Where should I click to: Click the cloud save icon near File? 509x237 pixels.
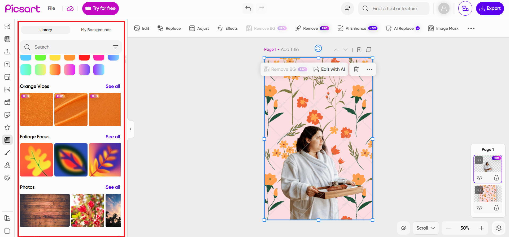[x=70, y=8]
